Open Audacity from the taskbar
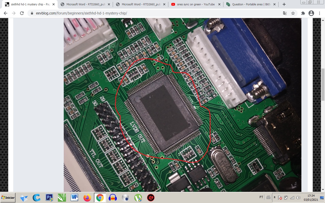 113,198
